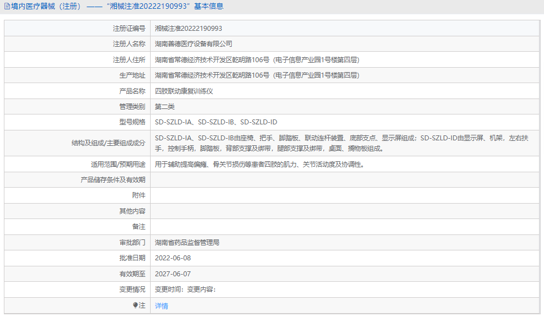
Task: Click 变更时间：变更内容： text
Action: coord(185,289)
